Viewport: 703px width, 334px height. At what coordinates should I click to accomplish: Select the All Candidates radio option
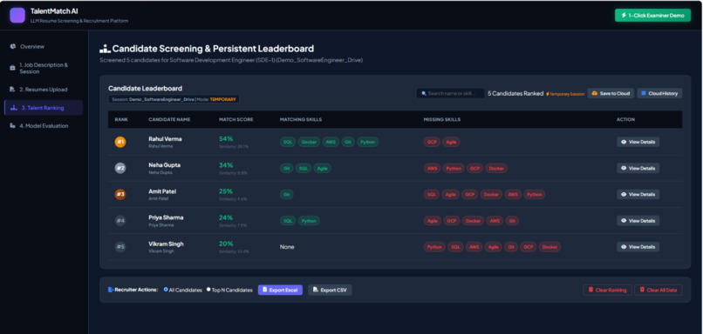pos(166,290)
